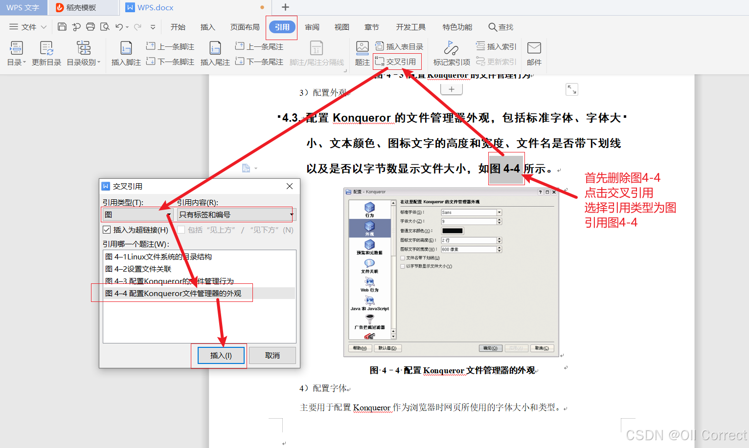Click the expand page icon at top right of document

click(571, 89)
